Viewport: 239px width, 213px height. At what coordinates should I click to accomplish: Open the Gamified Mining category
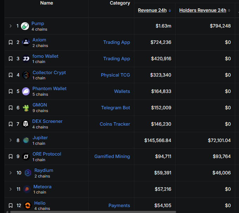point(112,157)
